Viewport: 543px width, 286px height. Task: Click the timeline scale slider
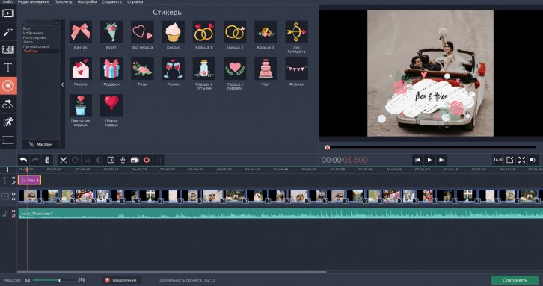54,280
